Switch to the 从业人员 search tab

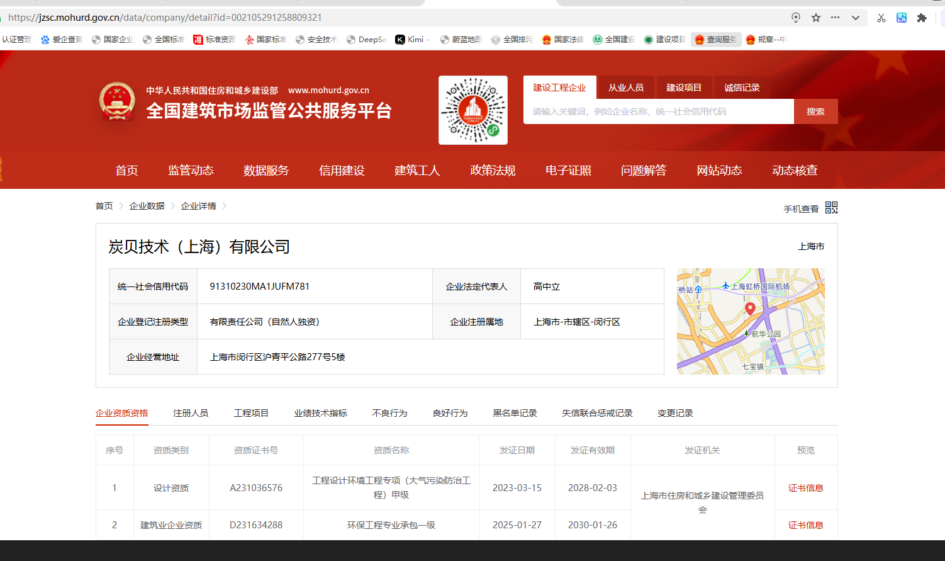pyautogui.click(x=625, y=88)
